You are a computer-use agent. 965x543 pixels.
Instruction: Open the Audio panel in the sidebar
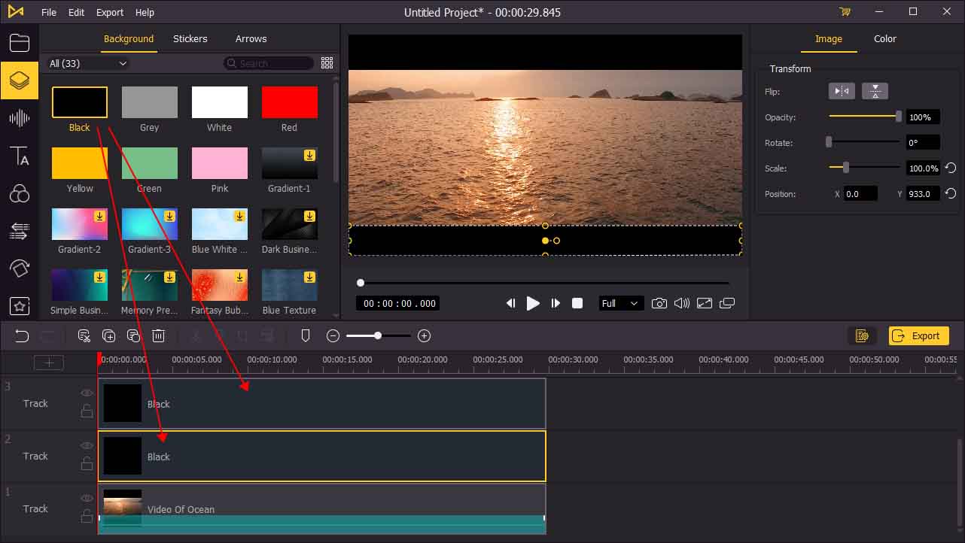point(20,118)
